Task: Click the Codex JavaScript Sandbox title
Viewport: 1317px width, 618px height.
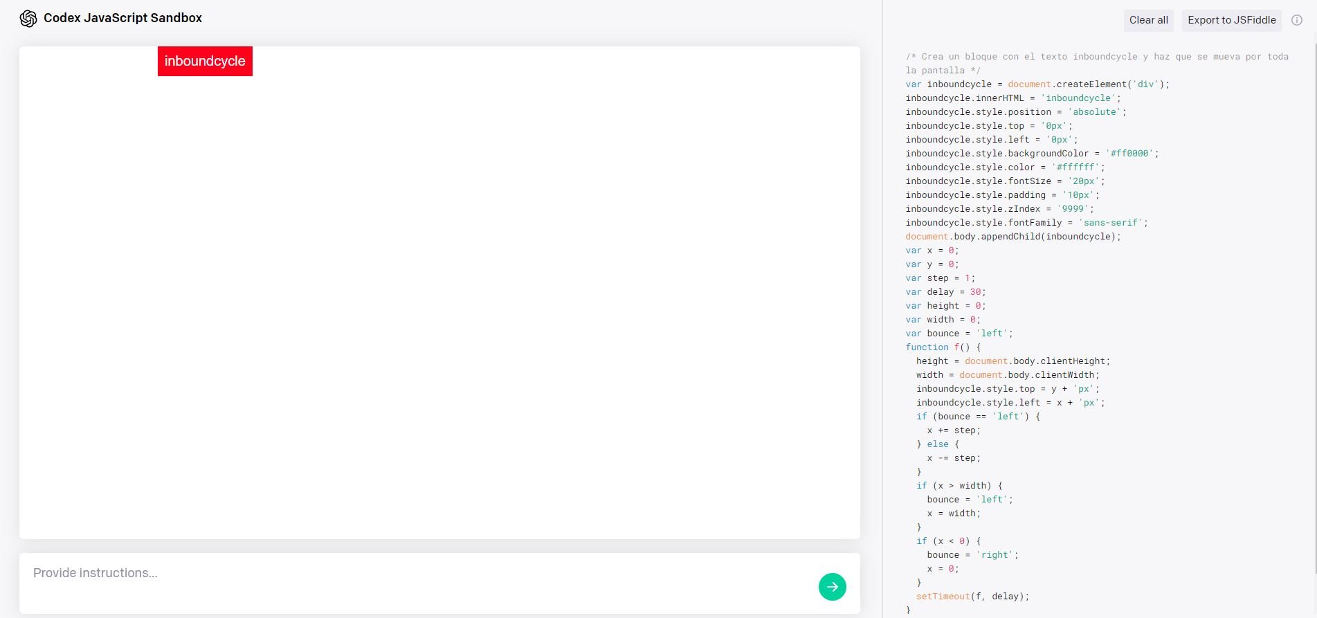Action: (122, 18)
